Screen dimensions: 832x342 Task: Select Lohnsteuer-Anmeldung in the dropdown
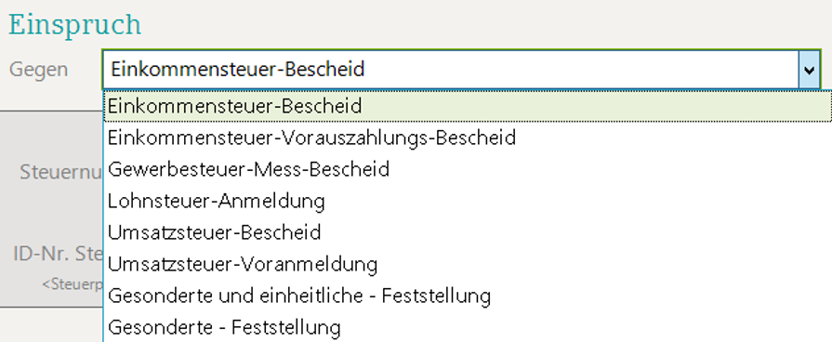click(x=468, y=201)
